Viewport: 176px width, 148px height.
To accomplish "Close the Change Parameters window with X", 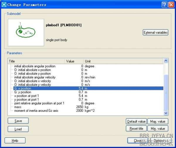I will pos(171,5).
